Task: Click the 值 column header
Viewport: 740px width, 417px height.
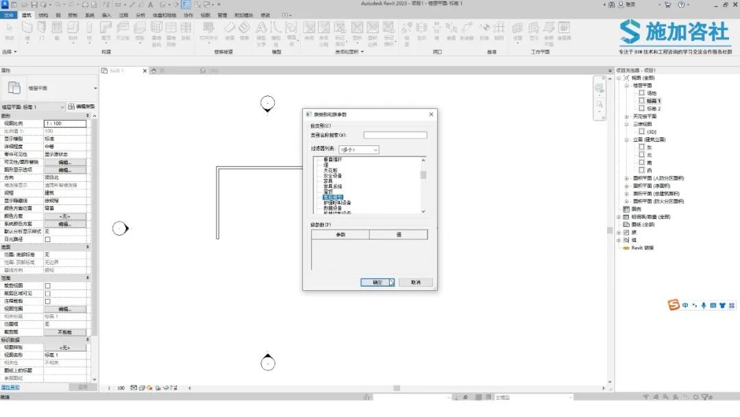Action: [398, 235]
